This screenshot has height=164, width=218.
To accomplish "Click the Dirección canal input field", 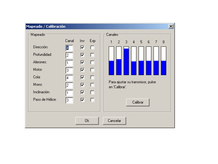I will pyautogui.click(x=69, y=48).
